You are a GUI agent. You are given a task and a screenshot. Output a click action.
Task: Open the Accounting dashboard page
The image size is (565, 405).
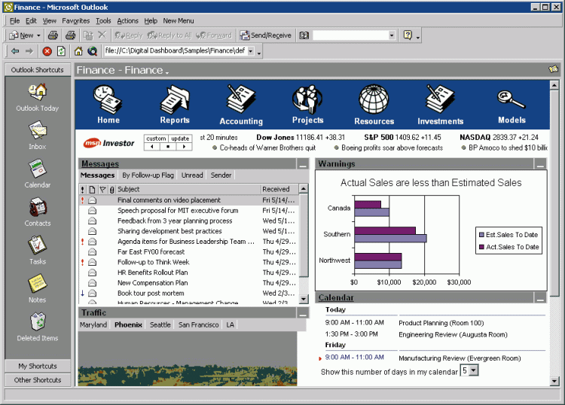tap(241, 105)
